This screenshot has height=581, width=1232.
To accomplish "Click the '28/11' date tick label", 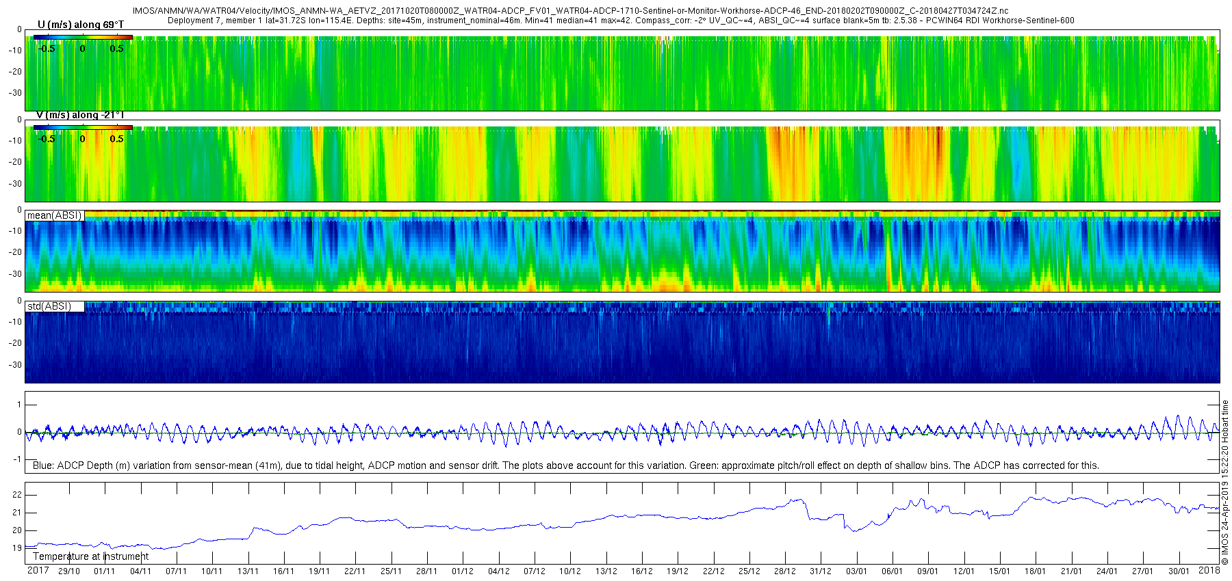I will coord(426,571).
